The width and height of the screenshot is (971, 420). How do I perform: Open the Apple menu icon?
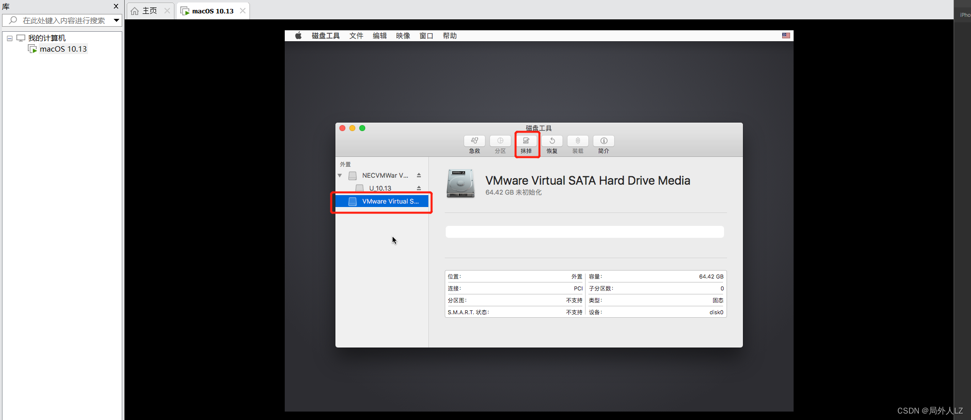pyautogui.click(x=298, y=36)
